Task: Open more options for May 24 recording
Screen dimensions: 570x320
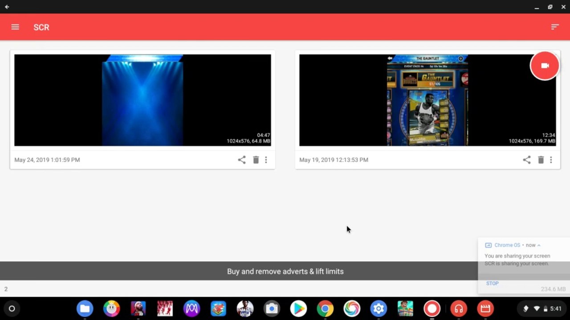Action: [x=266, y=160]
